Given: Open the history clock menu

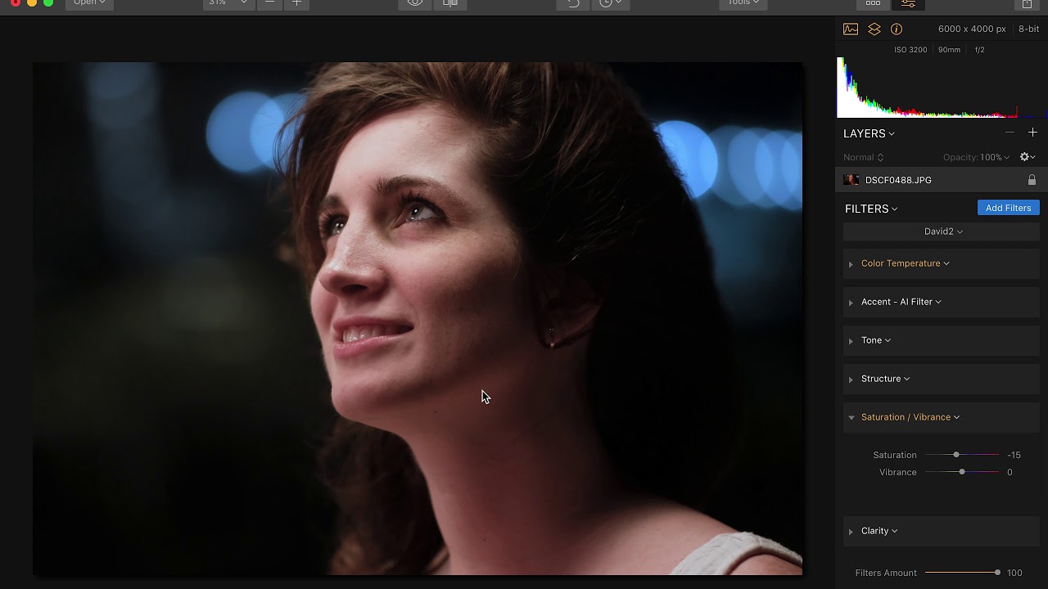Looking at the screenshot, I should [610, 4].
